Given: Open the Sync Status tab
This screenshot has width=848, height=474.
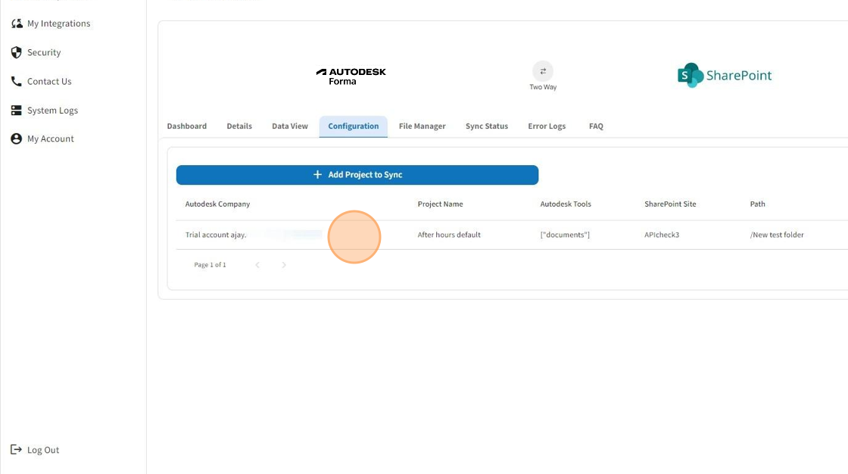Looking at the screenshot, I should (x=486, y=126).
